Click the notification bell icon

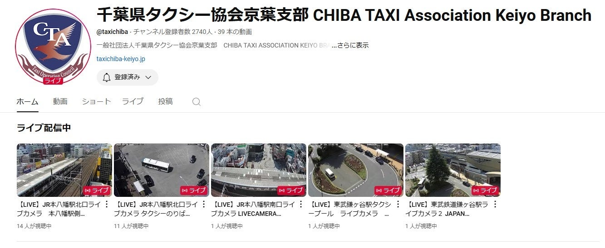[x=107, y=77]
